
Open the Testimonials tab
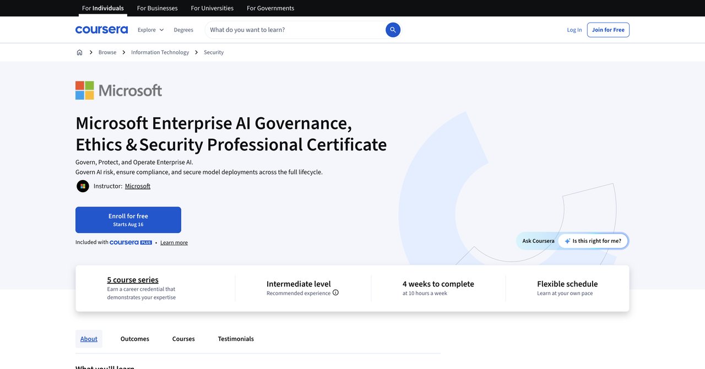tap(236, 339)
